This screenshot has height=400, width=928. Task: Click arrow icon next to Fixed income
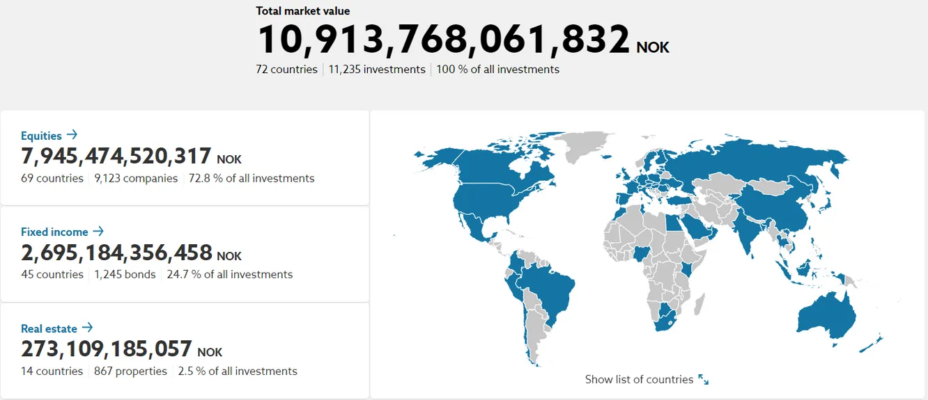pos(98,231)
